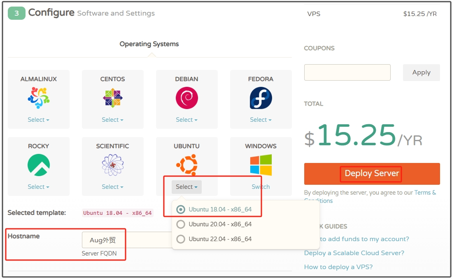Apply the coupon code

[x=422, y=72]
